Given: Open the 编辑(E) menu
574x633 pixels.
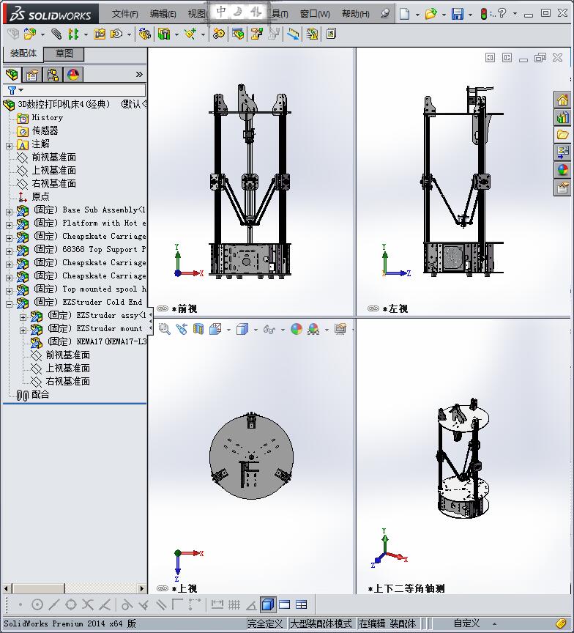Looking at the screenshot, I should [163, 14].
